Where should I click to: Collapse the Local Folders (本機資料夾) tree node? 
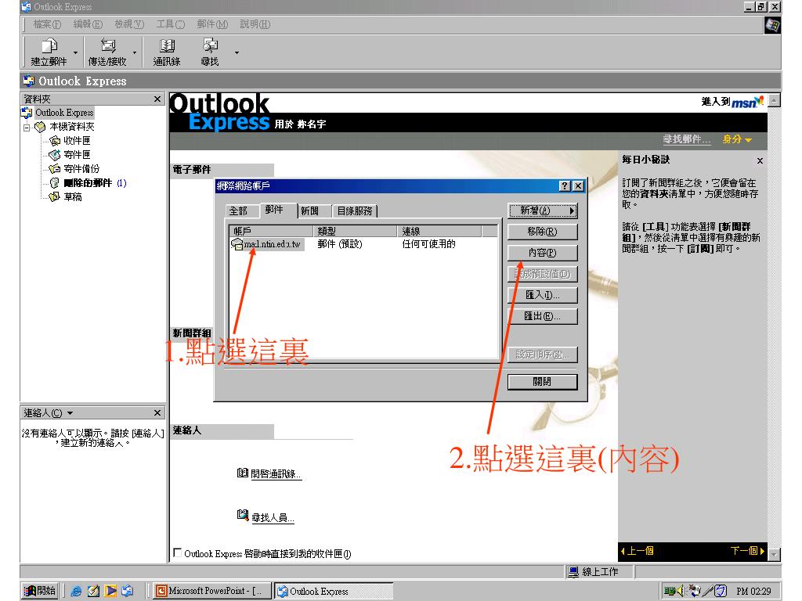coord(27,127)
